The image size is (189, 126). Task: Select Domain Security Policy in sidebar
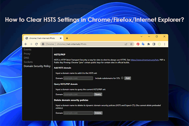(x=37, y=66)
